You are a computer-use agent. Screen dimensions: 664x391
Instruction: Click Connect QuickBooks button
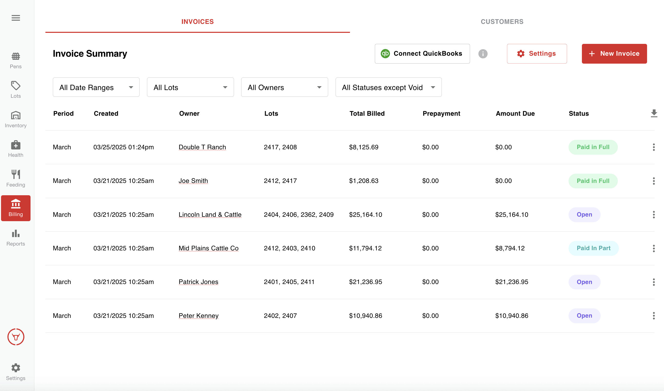(x=422, y=54)
